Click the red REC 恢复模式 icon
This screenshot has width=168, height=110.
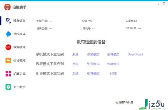(x=8, y=47)
